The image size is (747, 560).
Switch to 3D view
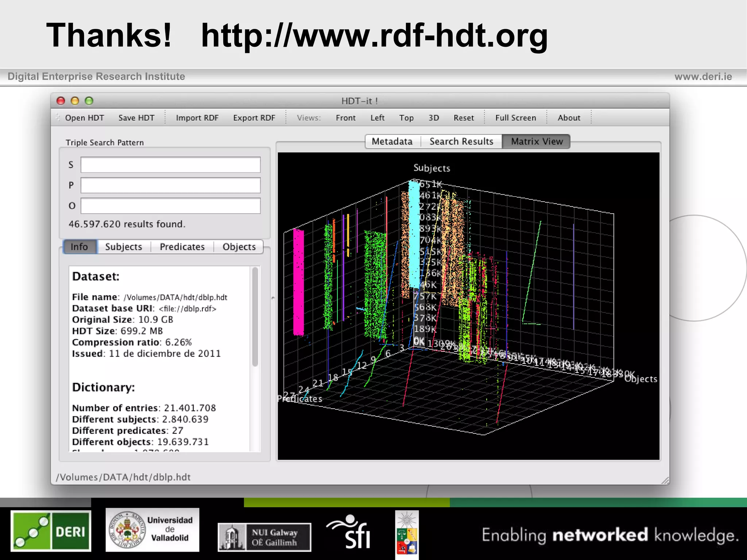click(x=433, y=118)
